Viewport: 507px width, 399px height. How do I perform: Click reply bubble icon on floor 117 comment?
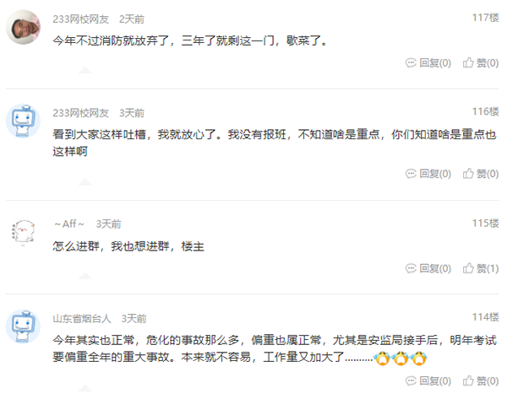coord(411,62)
